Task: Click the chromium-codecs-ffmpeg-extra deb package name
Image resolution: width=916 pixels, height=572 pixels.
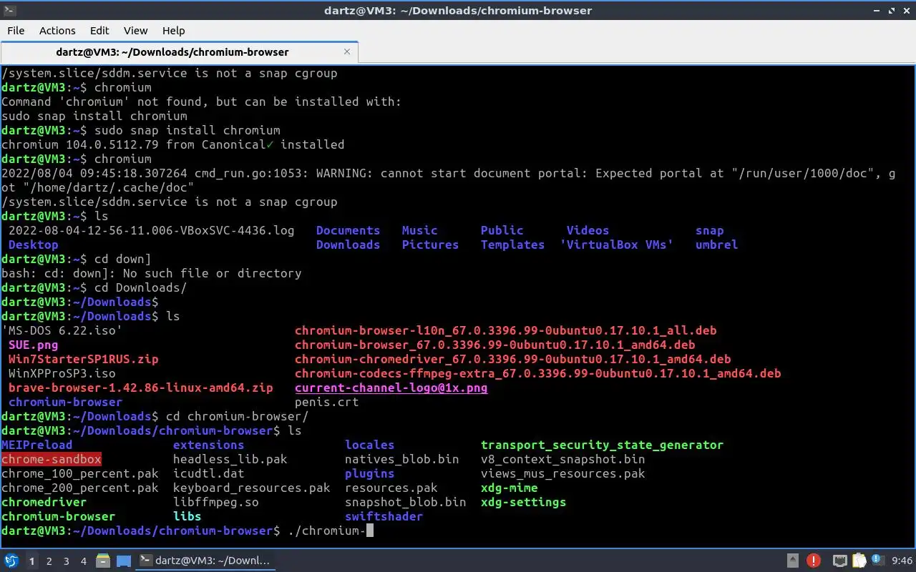Action: 538,373
